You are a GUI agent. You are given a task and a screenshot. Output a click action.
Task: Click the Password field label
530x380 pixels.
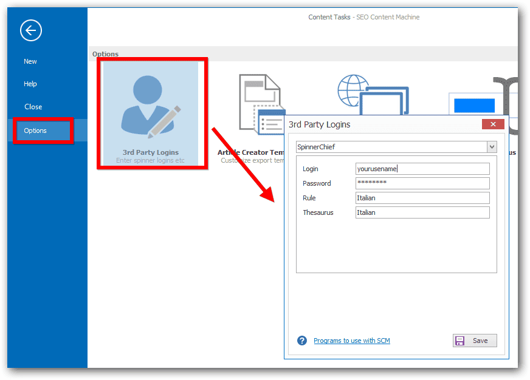317,183
